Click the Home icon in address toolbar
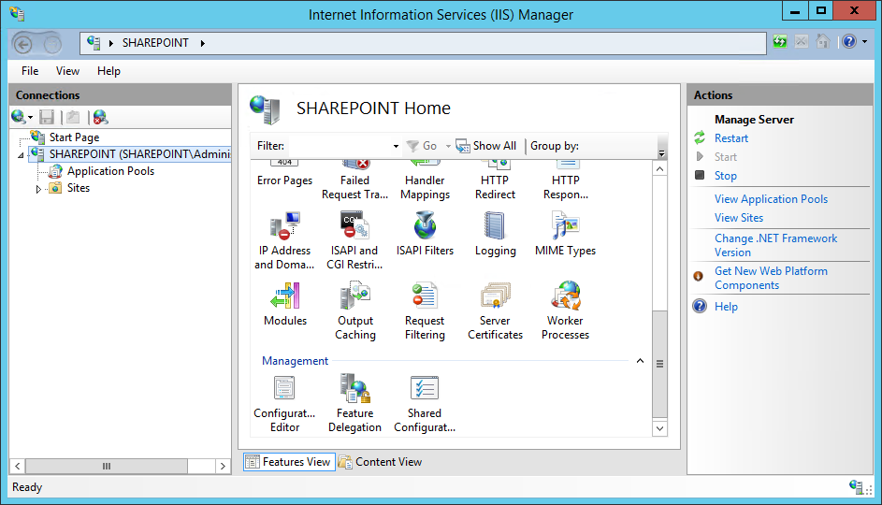This screenshot has width=882, height=505. tap(823, 41)
